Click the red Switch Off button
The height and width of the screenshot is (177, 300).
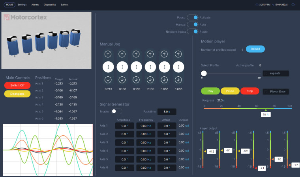tap(17, 85)
